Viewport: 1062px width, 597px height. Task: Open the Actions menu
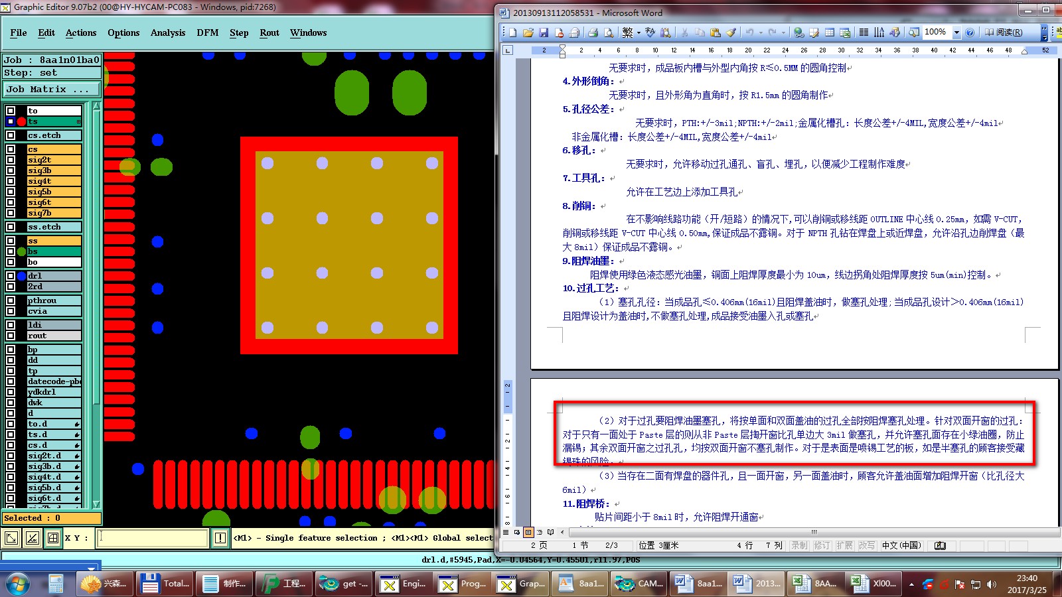[81, 33]
